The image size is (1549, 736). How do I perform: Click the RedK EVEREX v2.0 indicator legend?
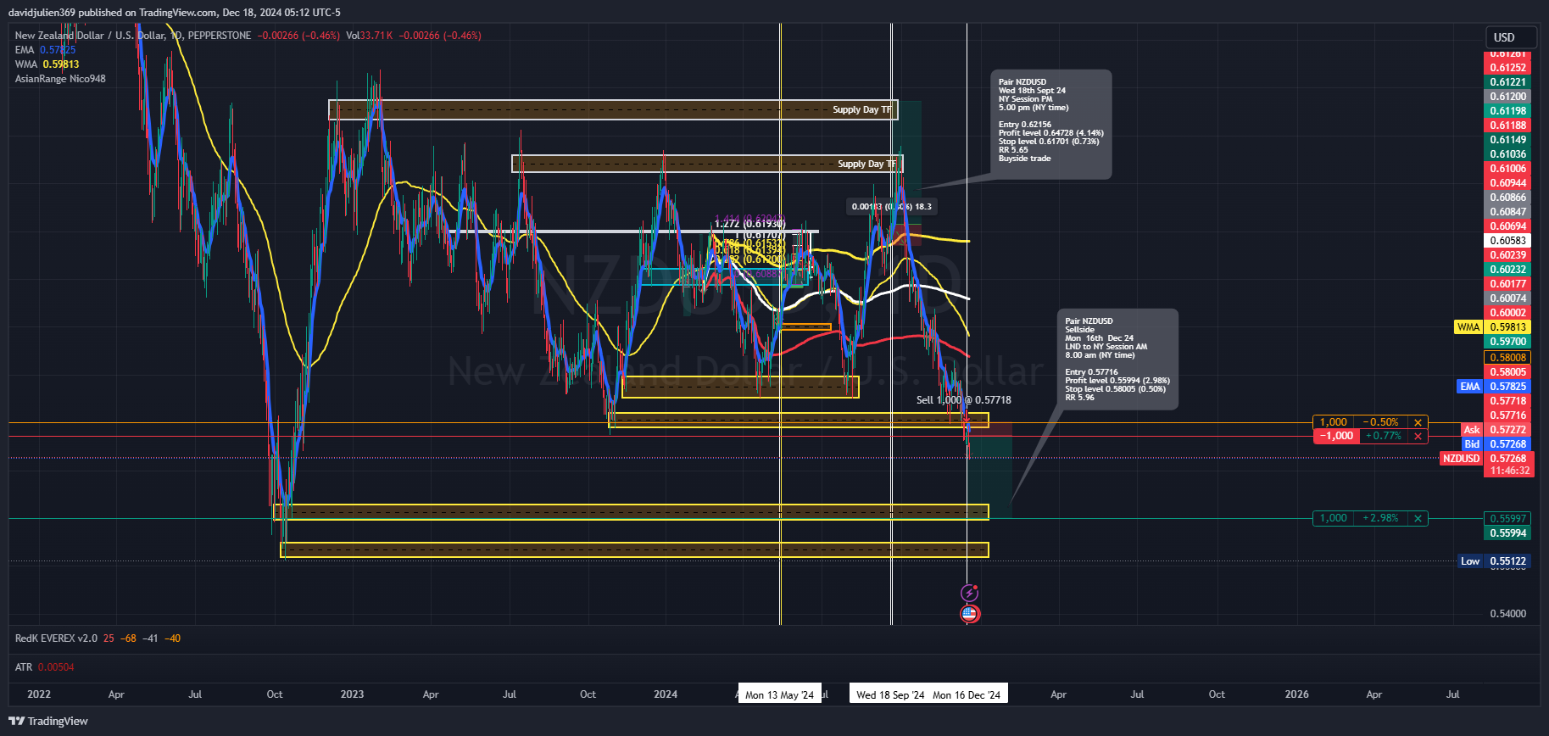click(x=98, y=638)
